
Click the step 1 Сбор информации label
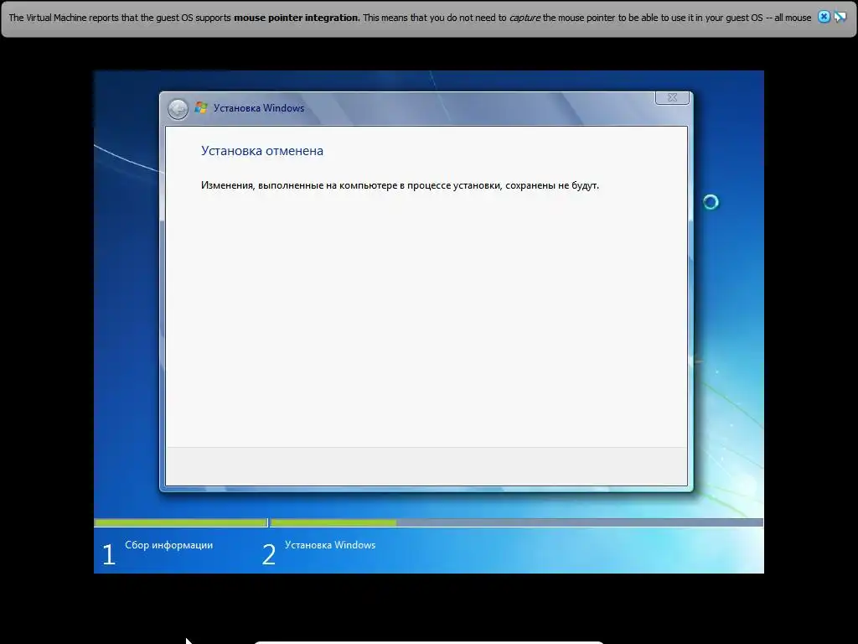(168, 545)
